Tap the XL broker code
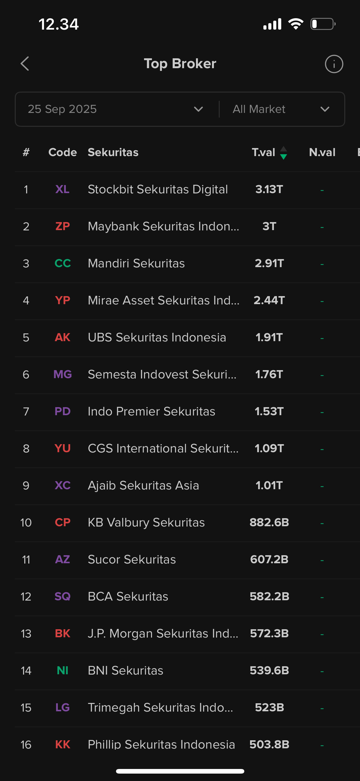 (62, 189)
